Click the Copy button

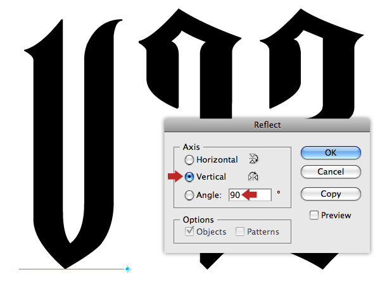(x=331, y=194)
